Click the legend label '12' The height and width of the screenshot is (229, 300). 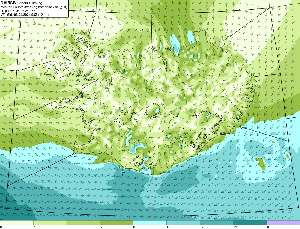coord(202,227)
